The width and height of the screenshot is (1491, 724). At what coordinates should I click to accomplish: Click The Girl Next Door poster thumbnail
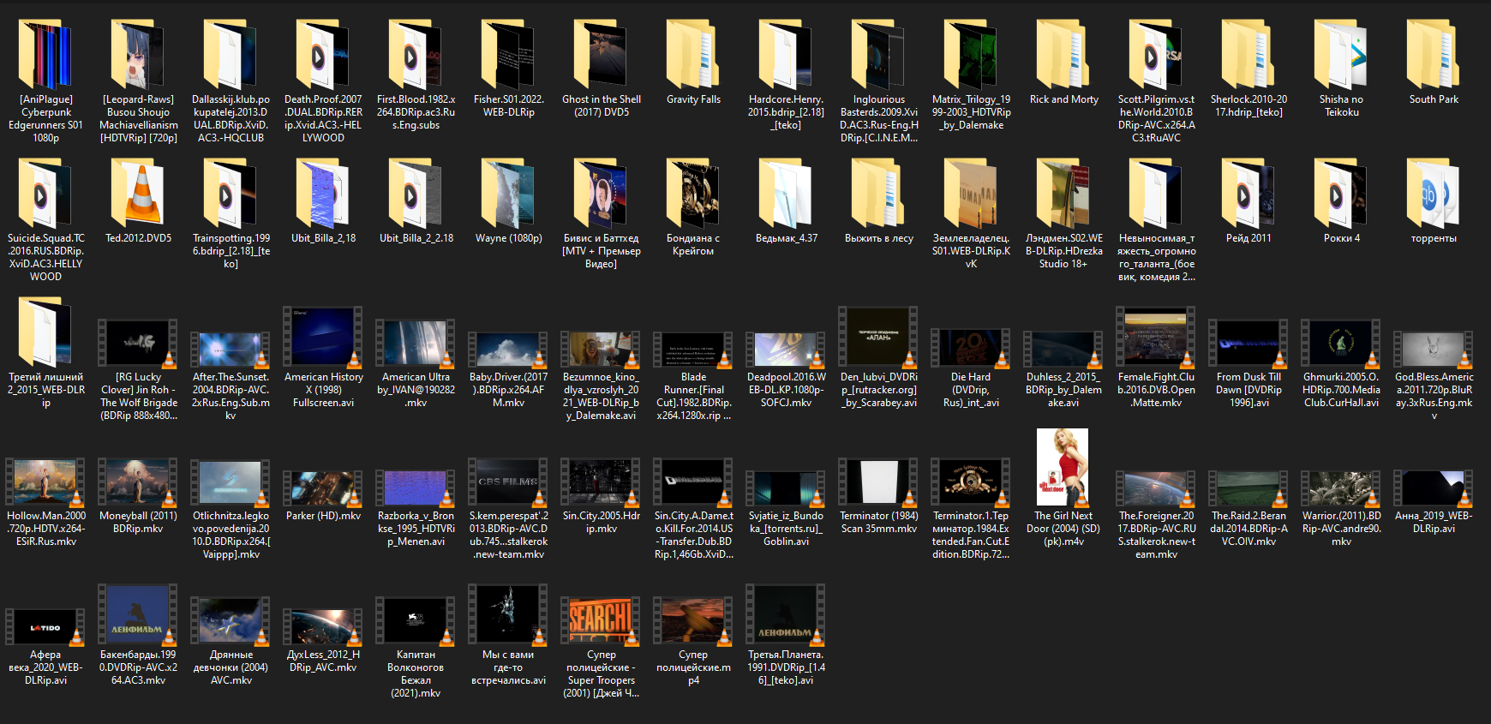pyautogui.click(x=1063, y=468)
